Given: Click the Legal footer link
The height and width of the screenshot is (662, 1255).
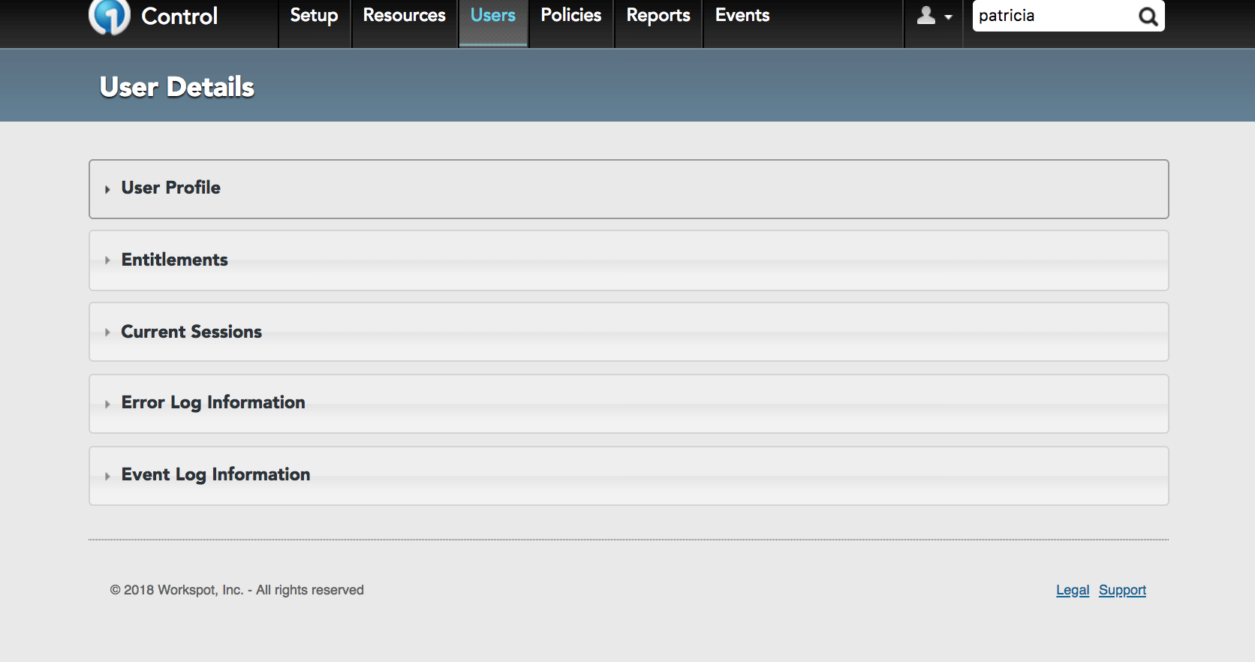Looking at the screenshot, I should (1072, 590).
